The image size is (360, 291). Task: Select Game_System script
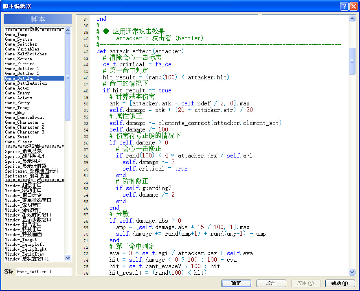(x=35, y=39)
